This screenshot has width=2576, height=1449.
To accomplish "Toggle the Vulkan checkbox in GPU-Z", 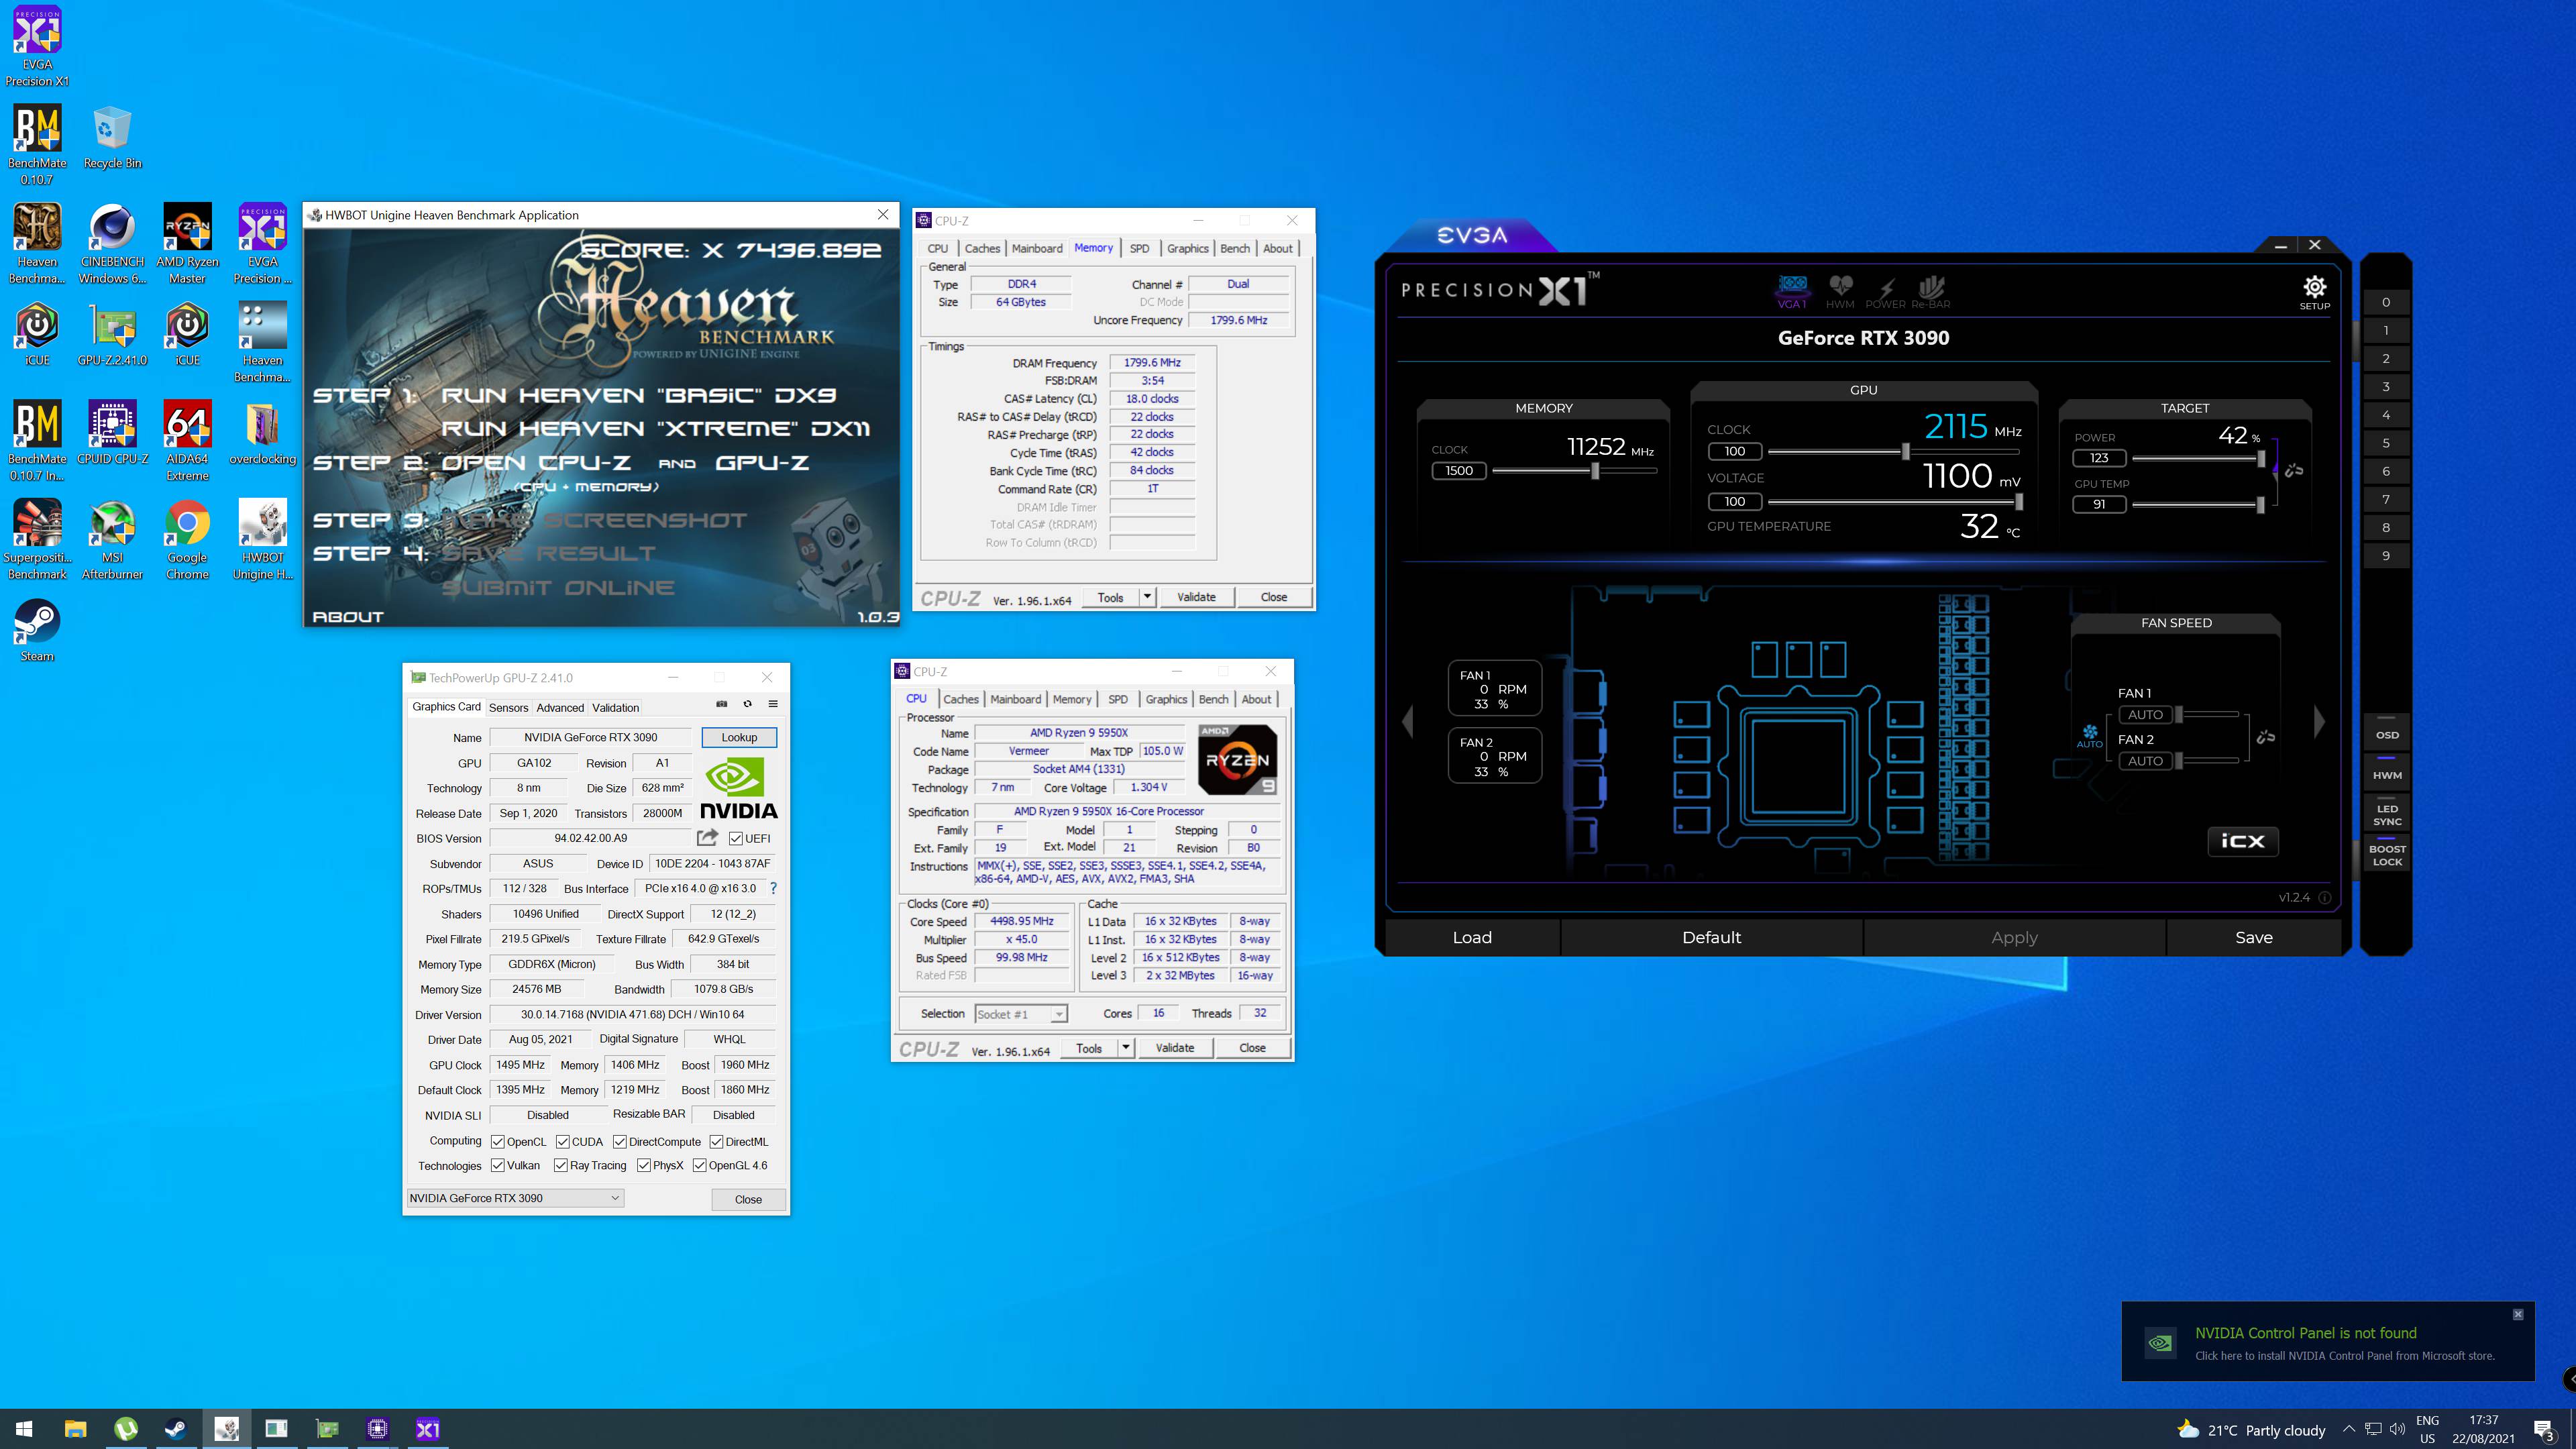I will point(498,1165).
